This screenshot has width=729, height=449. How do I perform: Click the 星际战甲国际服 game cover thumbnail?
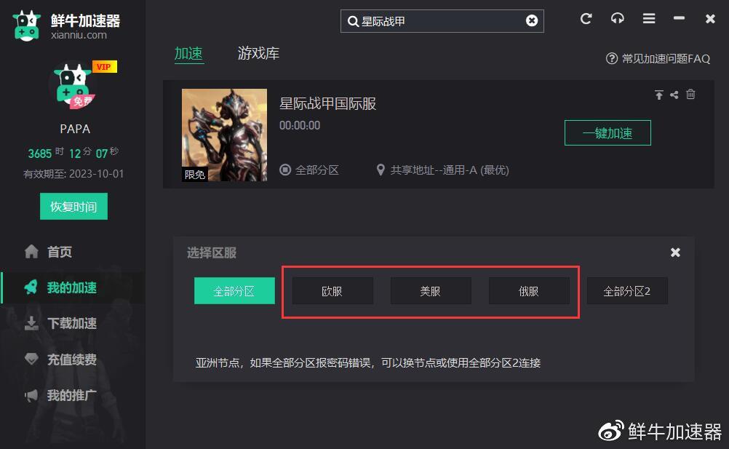coord(224,135)
